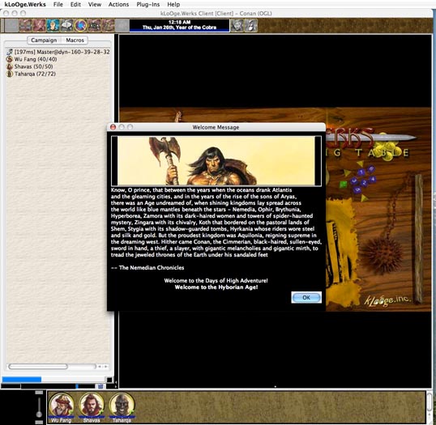Expand left panel using small right arrow
The image size is (436, 425).
click(x=116, y=386)
